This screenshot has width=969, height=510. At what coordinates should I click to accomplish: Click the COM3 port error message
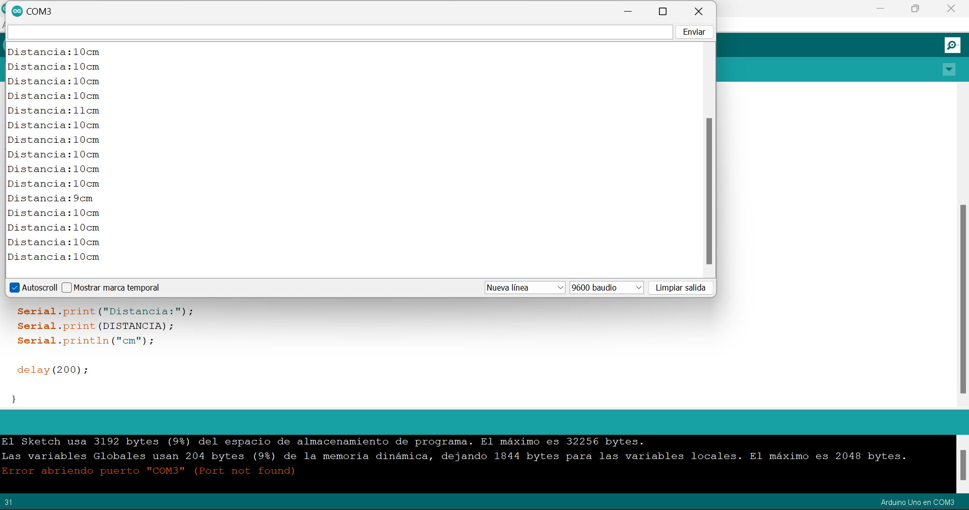[148, 471]
